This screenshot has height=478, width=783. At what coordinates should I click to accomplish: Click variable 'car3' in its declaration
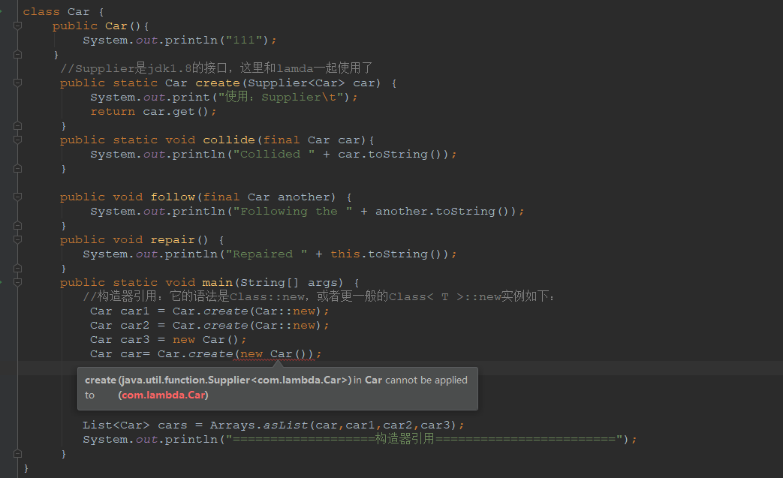(x=135, y=340)
